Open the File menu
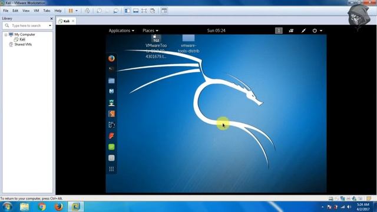 (5, 11)
